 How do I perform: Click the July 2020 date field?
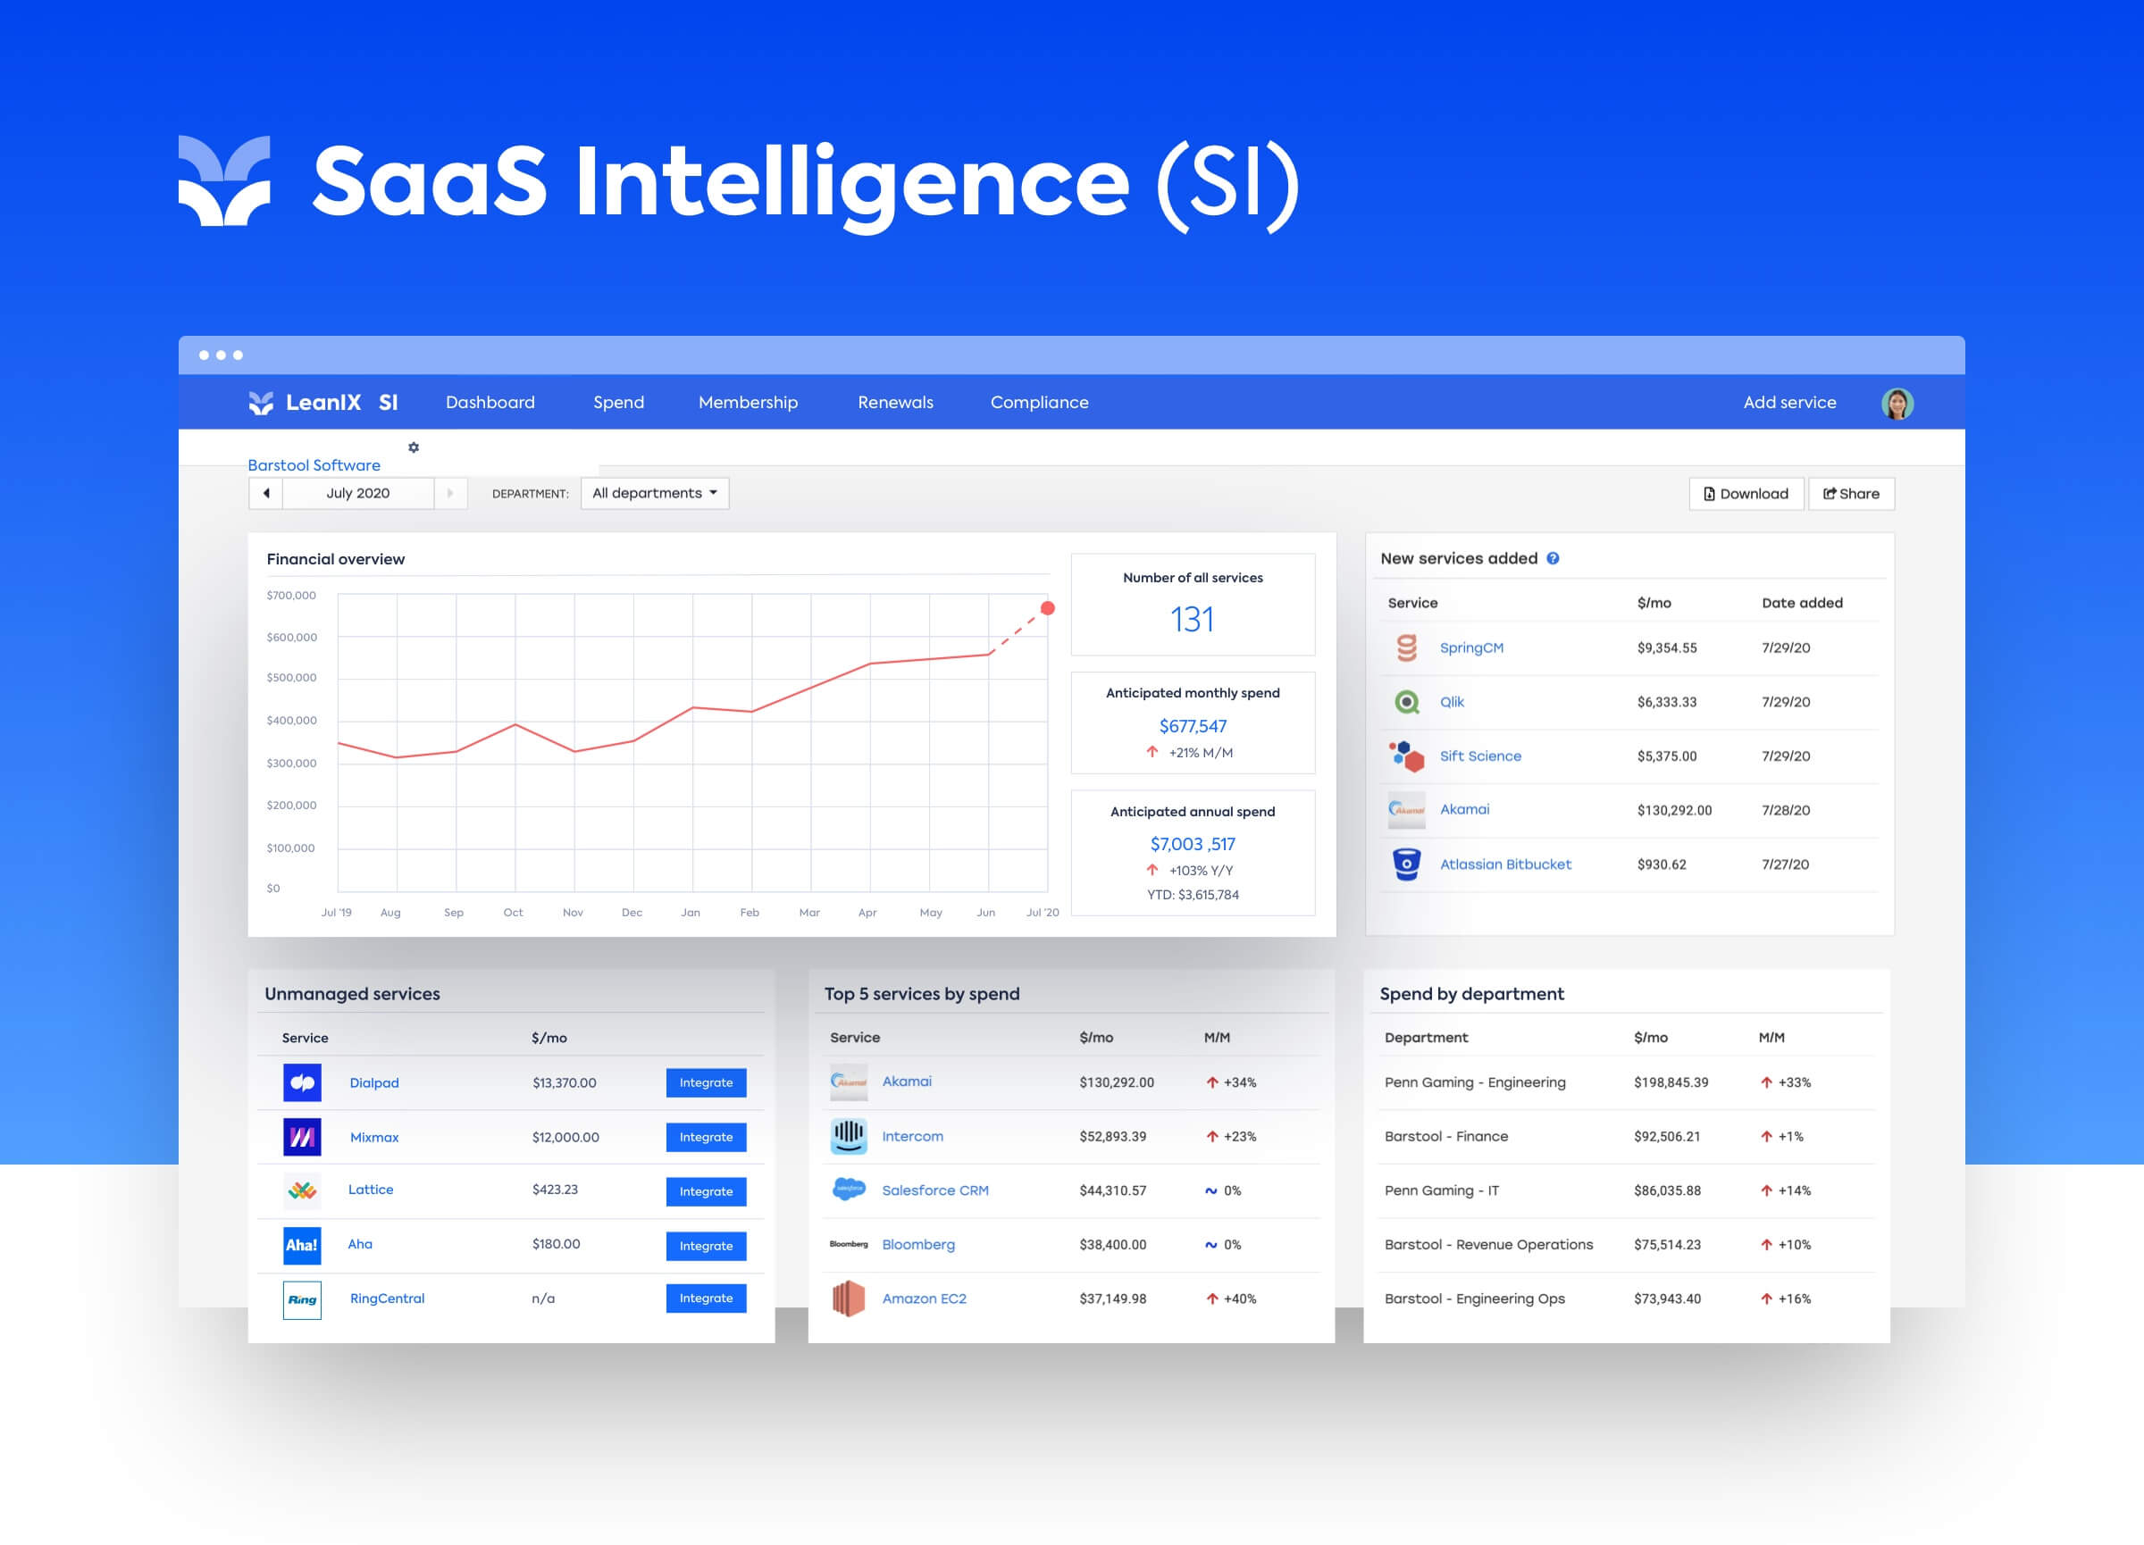[x=358, y=493]
